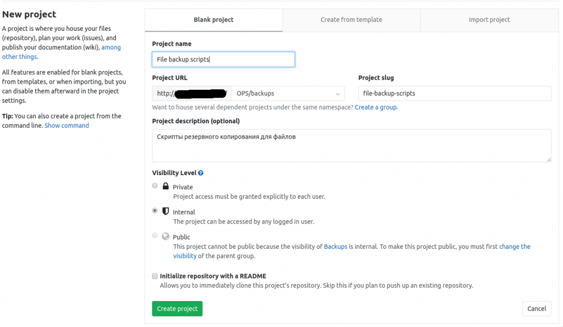Click the Create project button
The width and height of the screenshot is (563, 327).
pos(177,308)
